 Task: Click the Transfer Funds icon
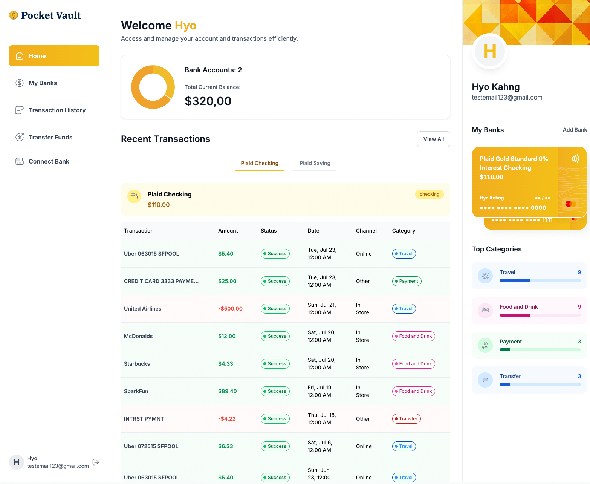20,137
